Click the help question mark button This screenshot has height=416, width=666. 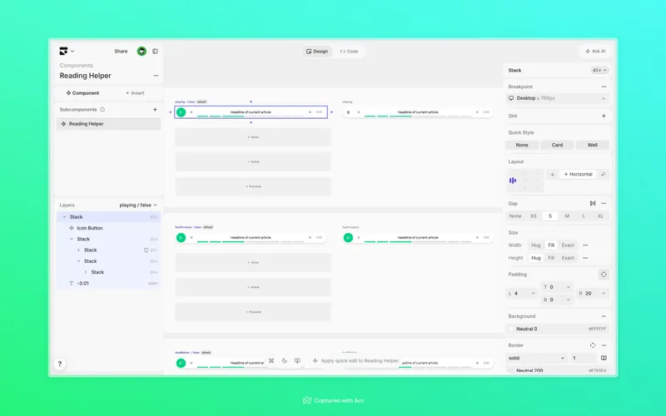[60, 364]
